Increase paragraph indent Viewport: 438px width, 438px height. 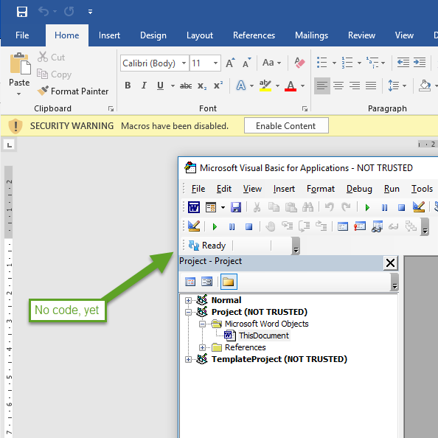tap(420, 63)
